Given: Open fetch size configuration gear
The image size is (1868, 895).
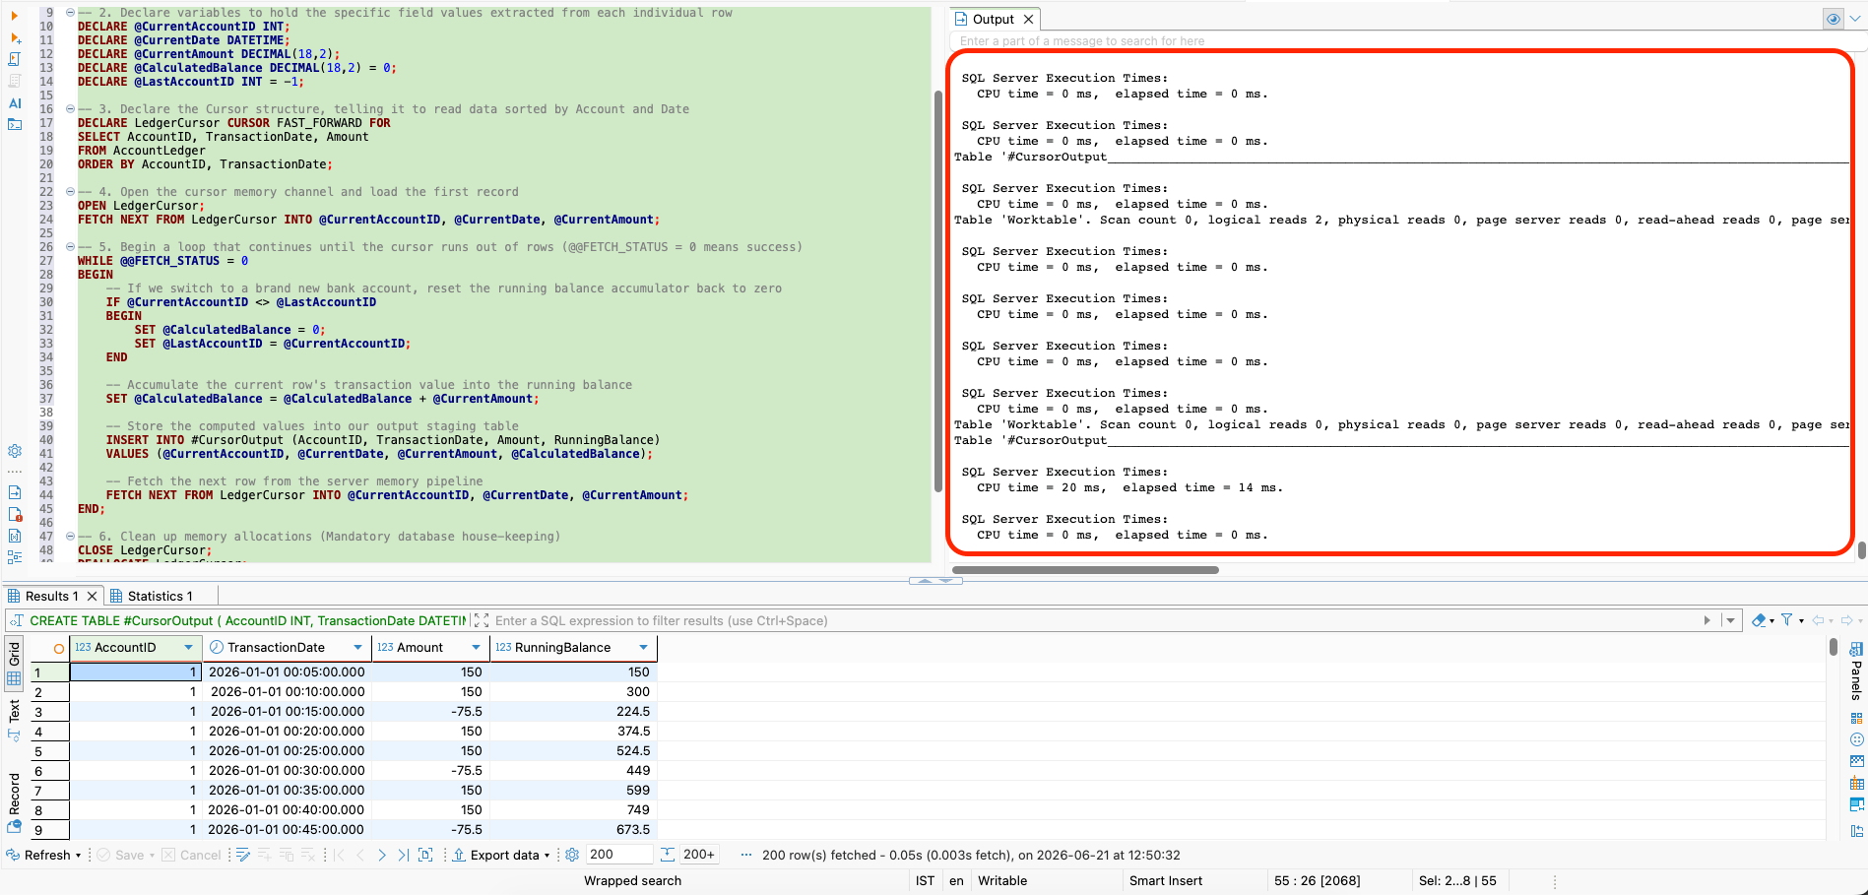Looking at the screenshot, I should click(572, 855).
